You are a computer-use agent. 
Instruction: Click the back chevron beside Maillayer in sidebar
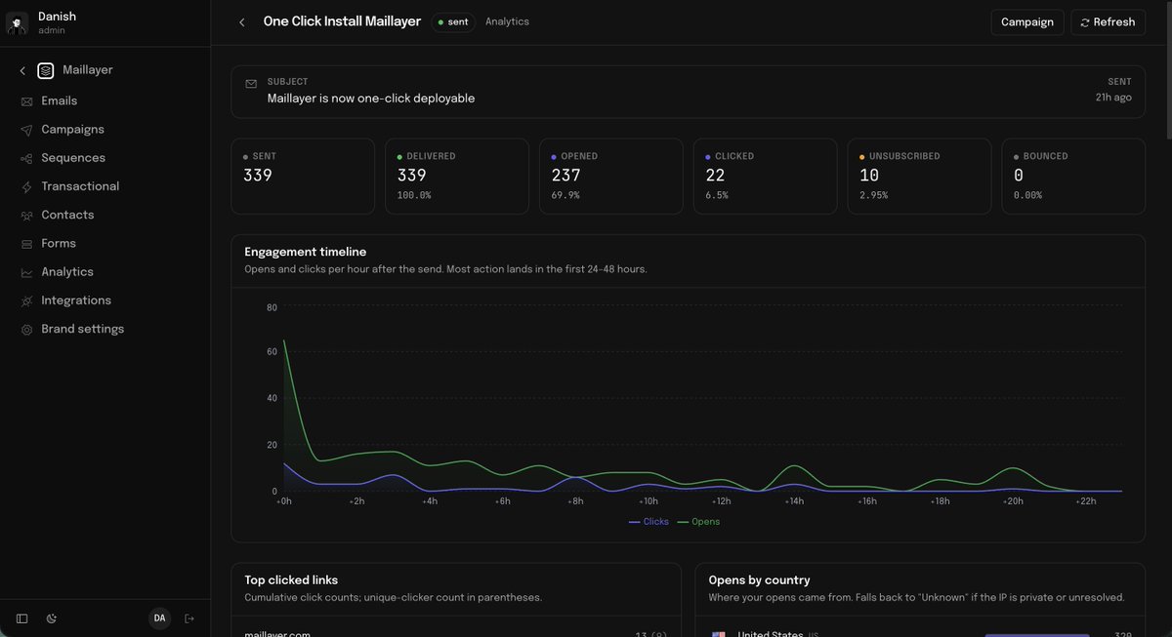22,70
